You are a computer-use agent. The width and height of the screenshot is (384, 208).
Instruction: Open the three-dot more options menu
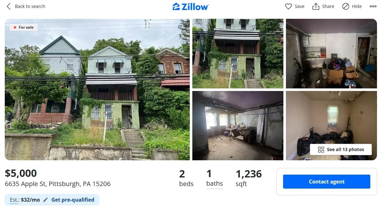[x=373, y=6]
